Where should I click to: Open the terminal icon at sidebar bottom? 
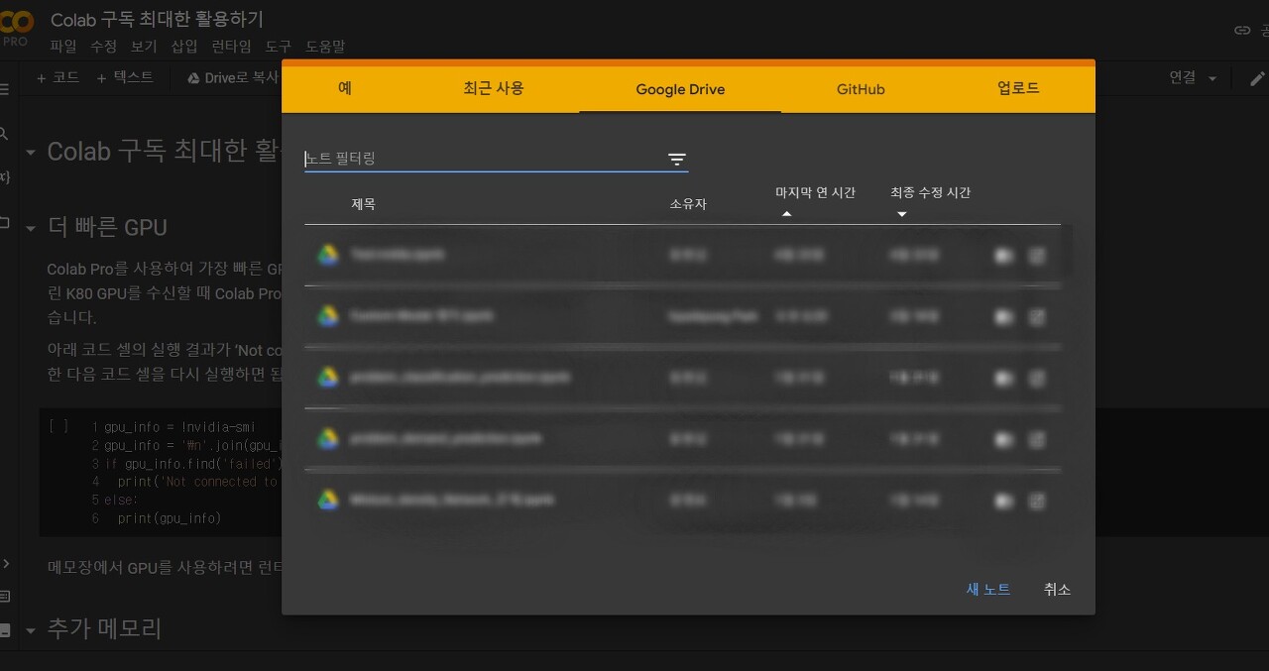pyautogui.click(x=5, y=629)
